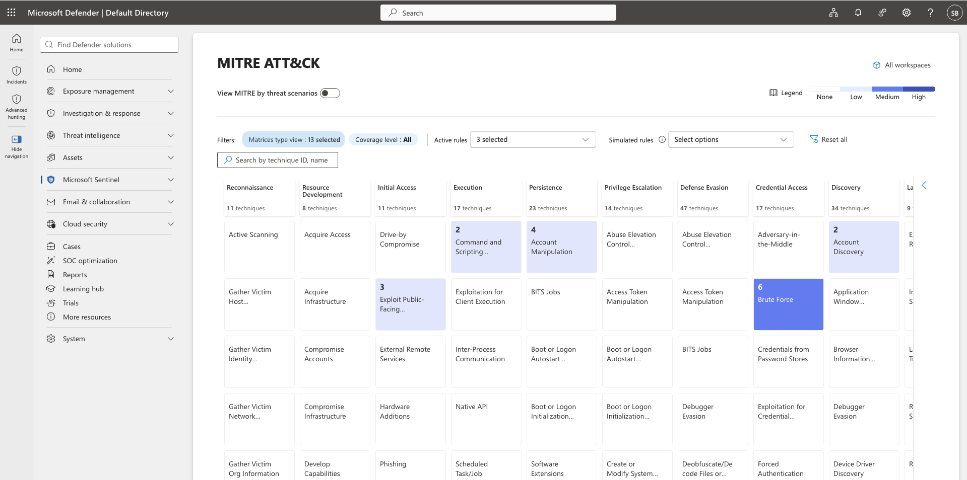Open the notifications bell icon
The image size is (967, 480).
coord(858,13)
